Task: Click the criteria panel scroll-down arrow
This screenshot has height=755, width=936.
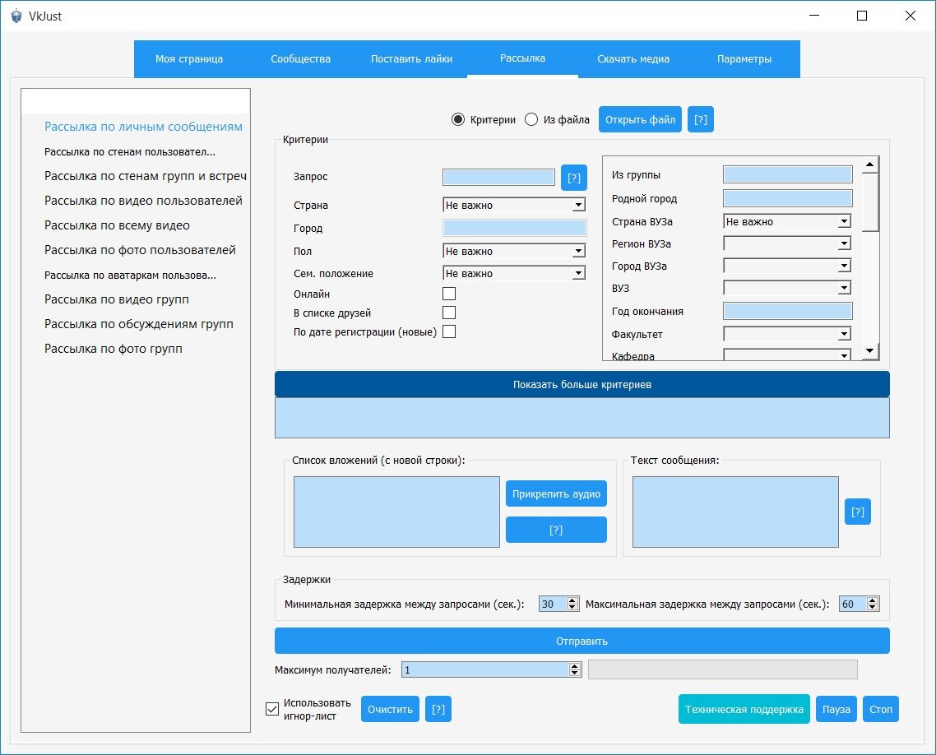Action: tap(870, 351)
